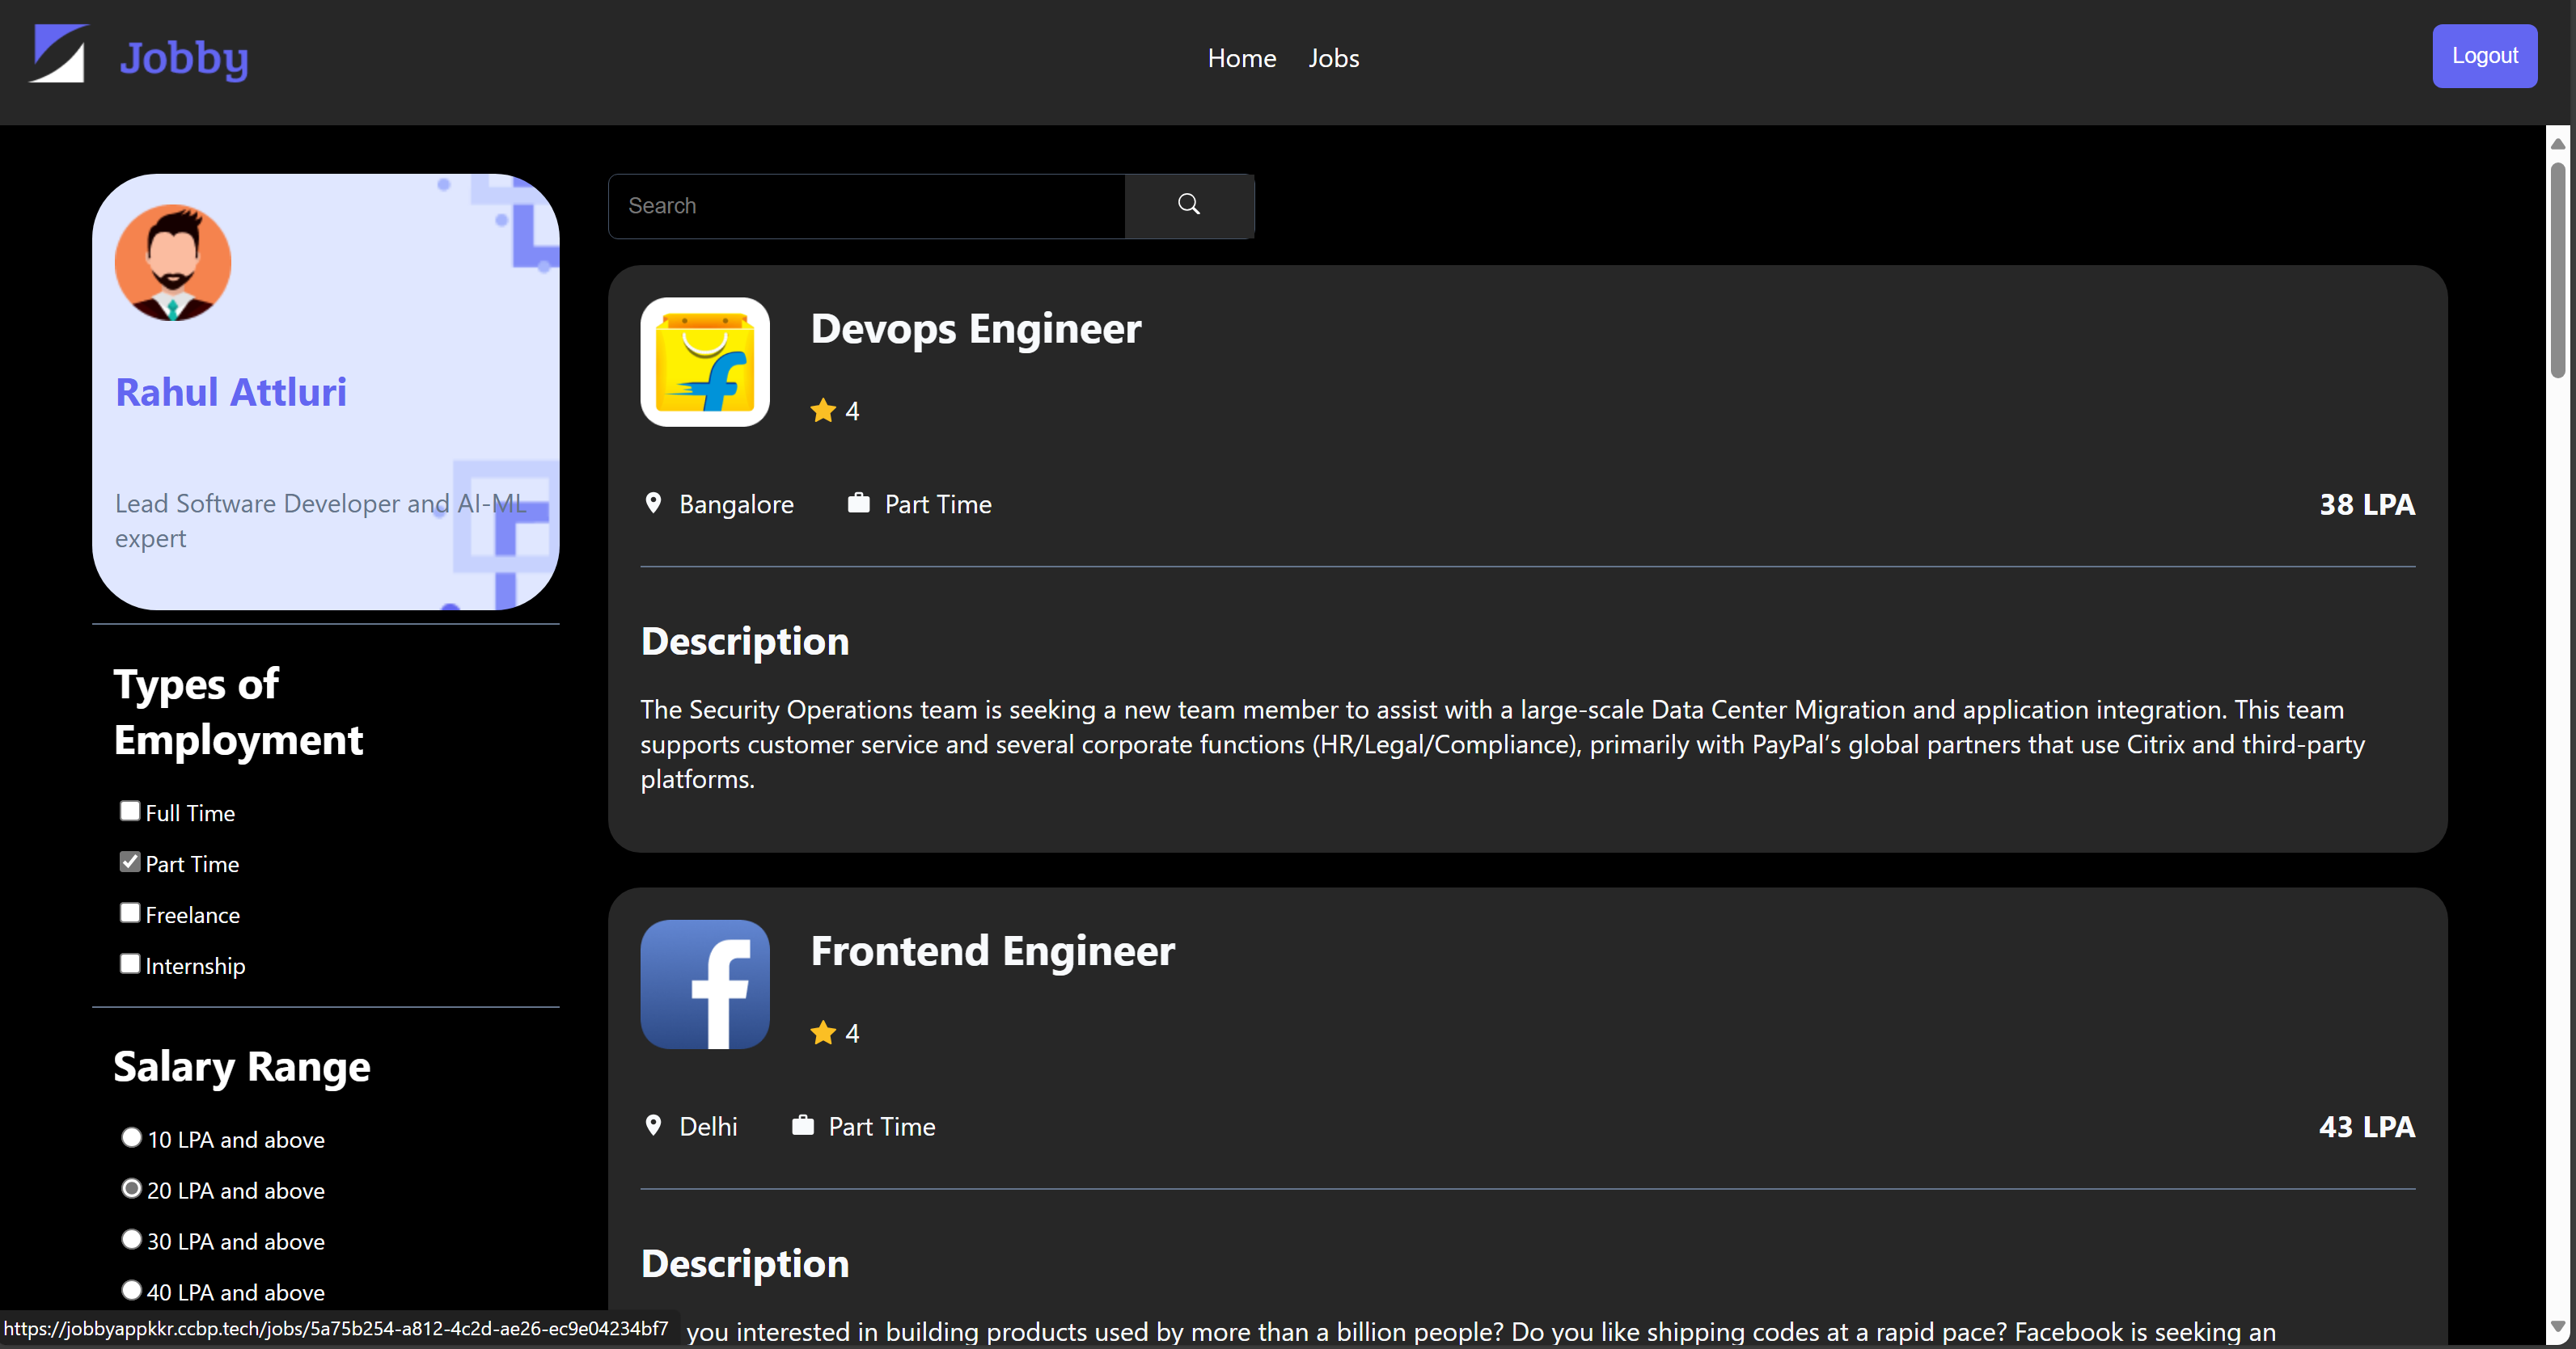Open the Jobs page from navigation

point(1333,58)
